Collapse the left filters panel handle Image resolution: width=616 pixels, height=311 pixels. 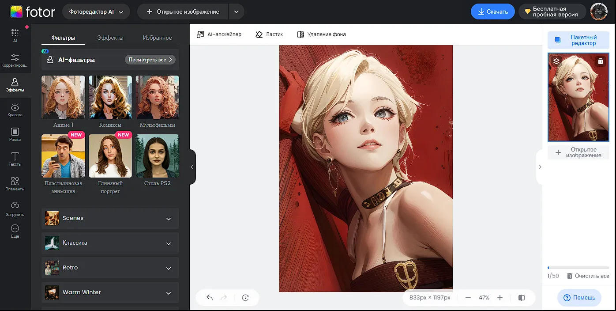pos(192,167)
